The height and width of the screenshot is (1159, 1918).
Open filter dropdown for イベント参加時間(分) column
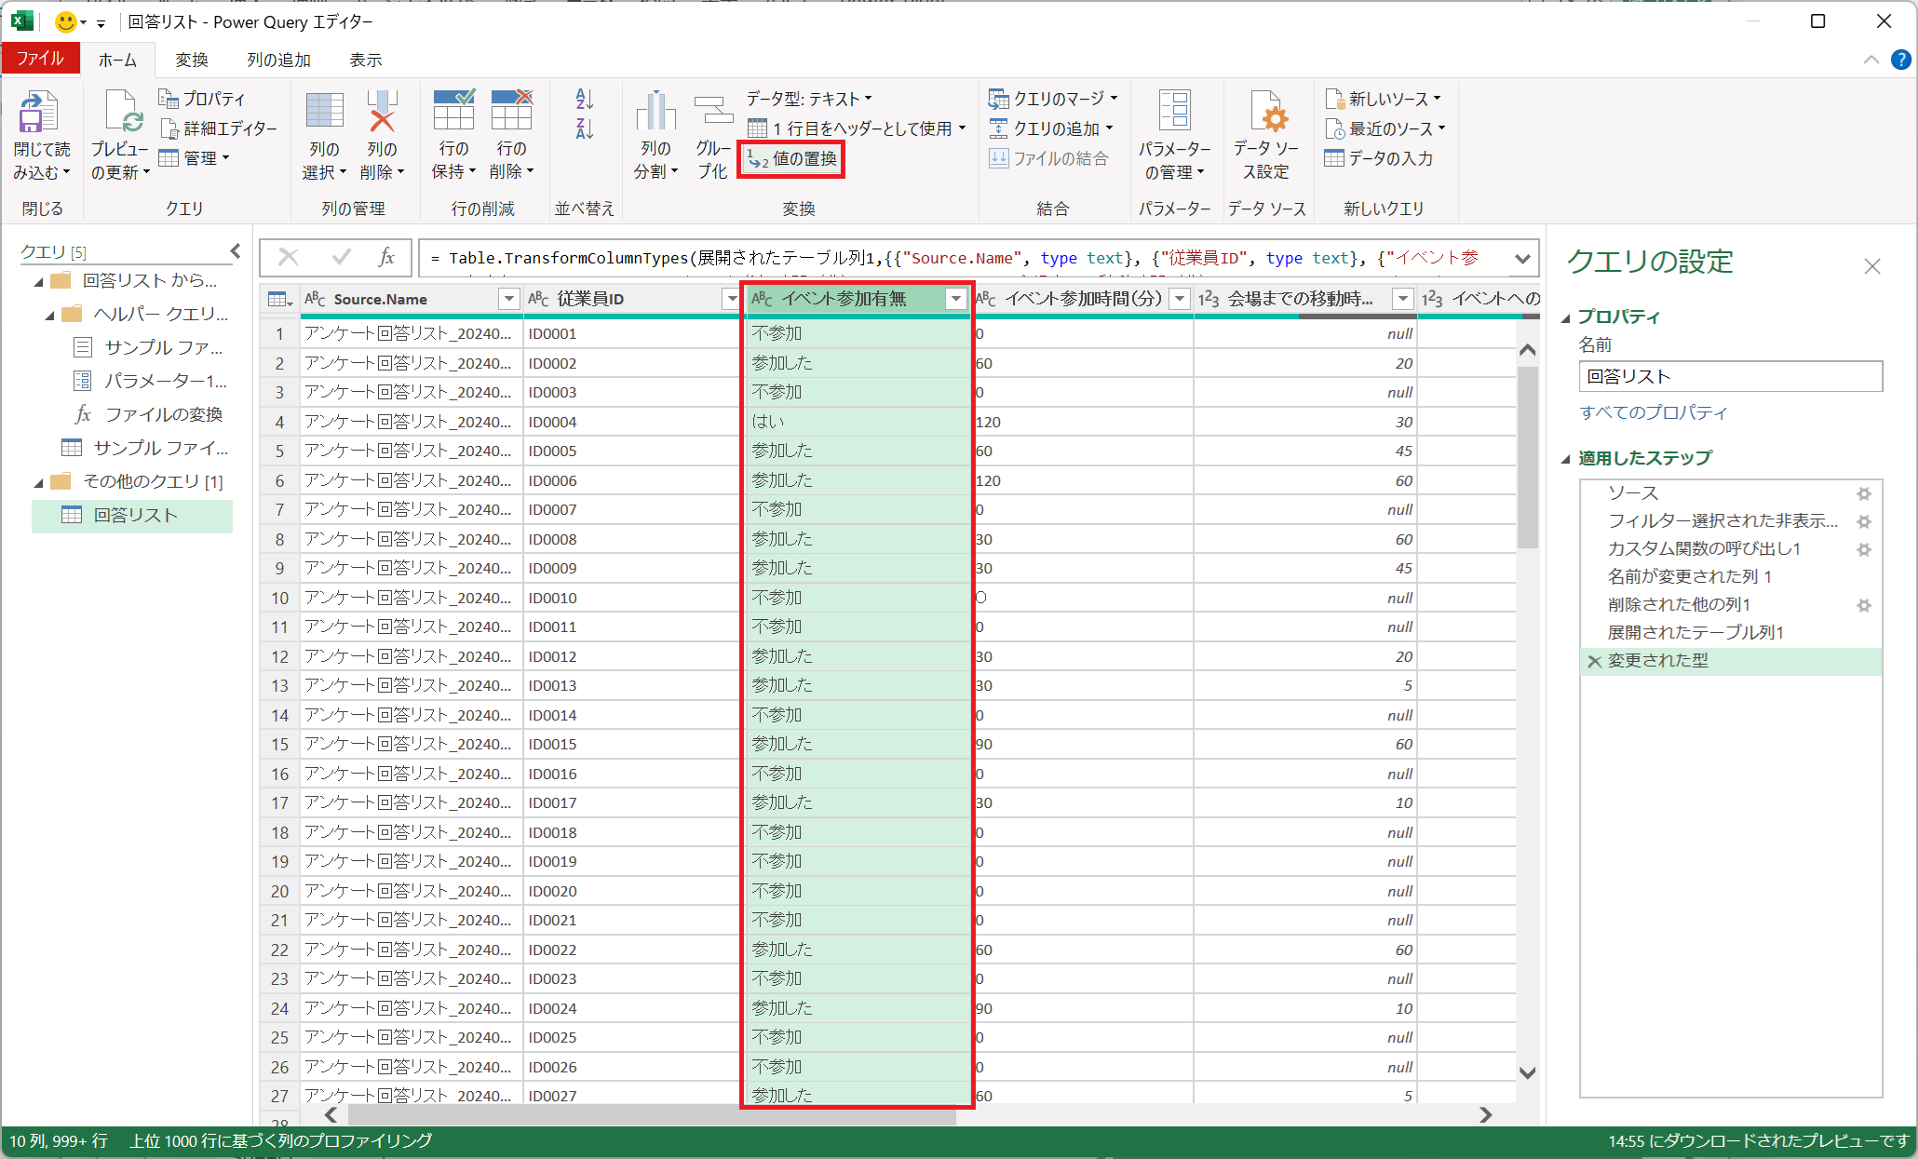point(1180,299)
